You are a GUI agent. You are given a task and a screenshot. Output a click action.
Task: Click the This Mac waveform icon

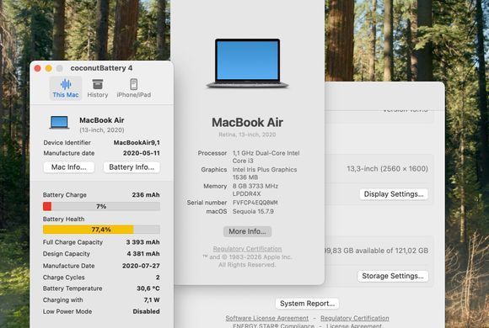coord(66,84)
